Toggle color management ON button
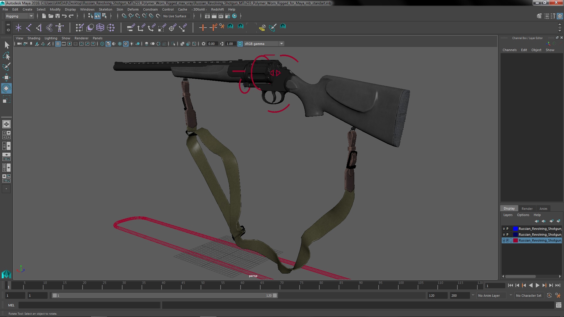 [240, 44]
